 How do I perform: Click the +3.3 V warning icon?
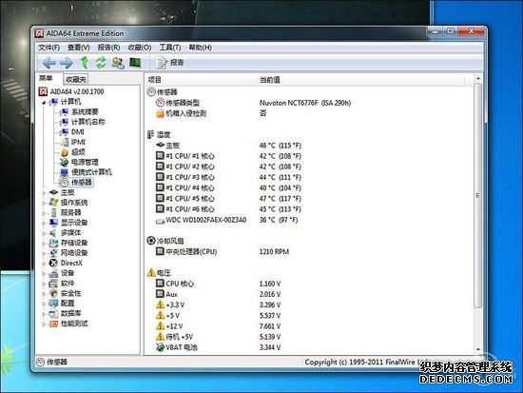click(160, 305)
